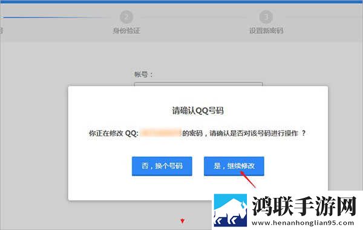Confirm with 是，继续修改 button
363x230 pixels.
point(234,166)
